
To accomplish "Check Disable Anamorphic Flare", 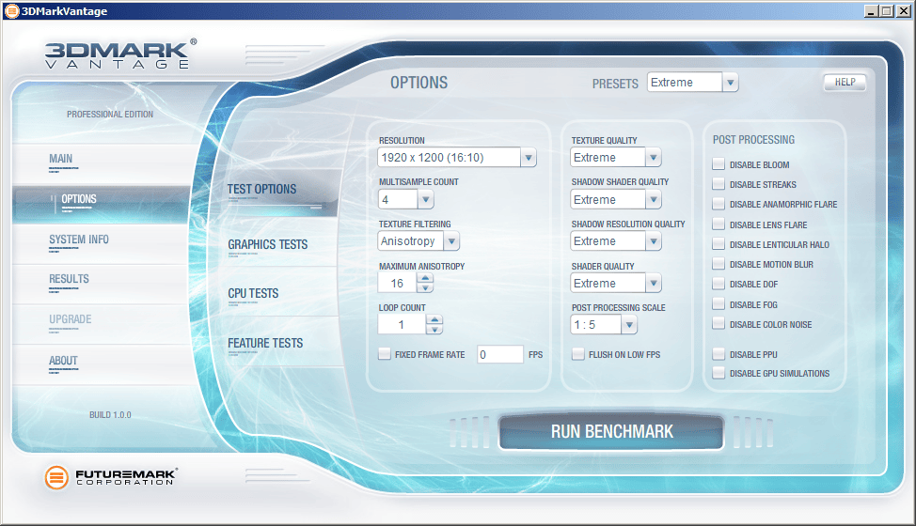I will pyautogui.click(x=719, y=204).
